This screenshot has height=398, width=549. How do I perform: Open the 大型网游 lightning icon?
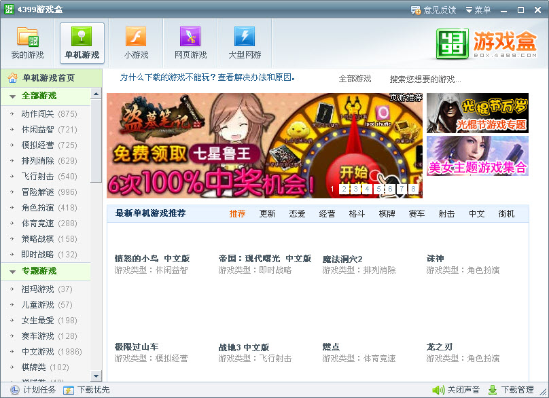pos(245,37)
